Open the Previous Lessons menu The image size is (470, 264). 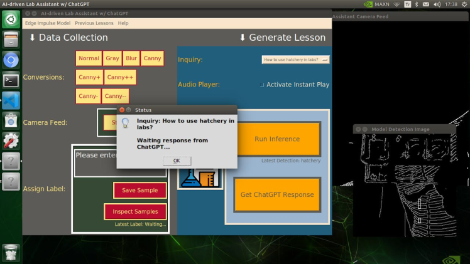coord(94,23)
